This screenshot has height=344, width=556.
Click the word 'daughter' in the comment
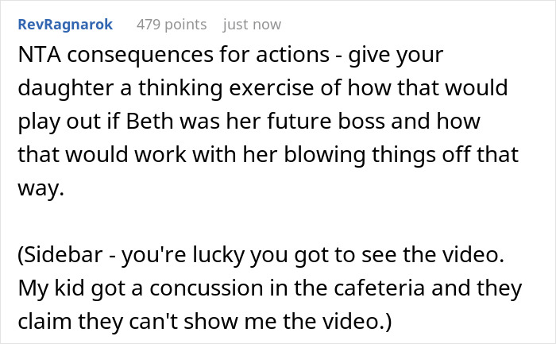click(66, 89)
